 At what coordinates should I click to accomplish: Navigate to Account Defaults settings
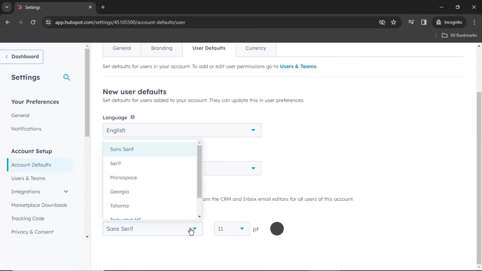point(31,164)
